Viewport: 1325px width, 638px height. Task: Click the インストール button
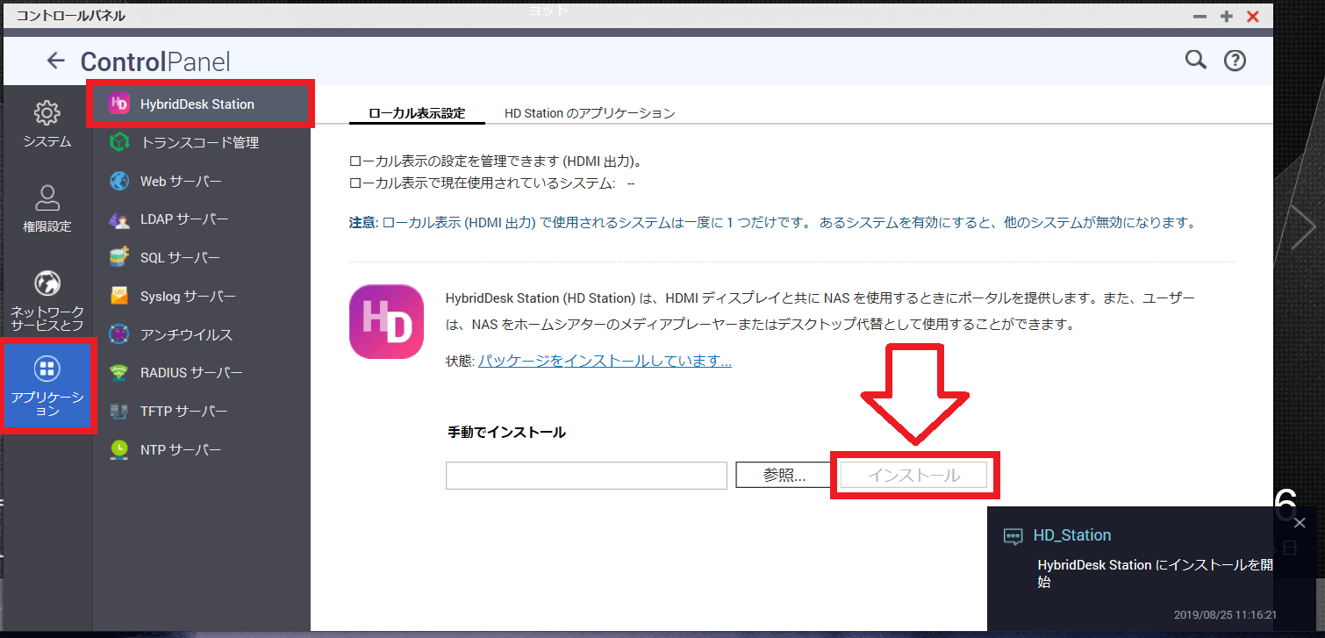pos(913,476)
